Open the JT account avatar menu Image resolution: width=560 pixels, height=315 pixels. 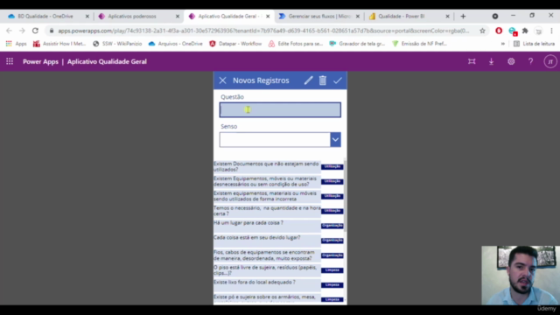550,61
